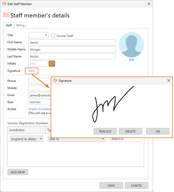Click the Phone input field
Image resolution: width=174 pixels, height=192 pixels.
coord(40,81)
